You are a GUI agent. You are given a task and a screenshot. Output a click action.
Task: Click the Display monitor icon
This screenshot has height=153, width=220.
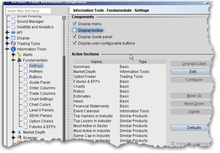[13, 38]
